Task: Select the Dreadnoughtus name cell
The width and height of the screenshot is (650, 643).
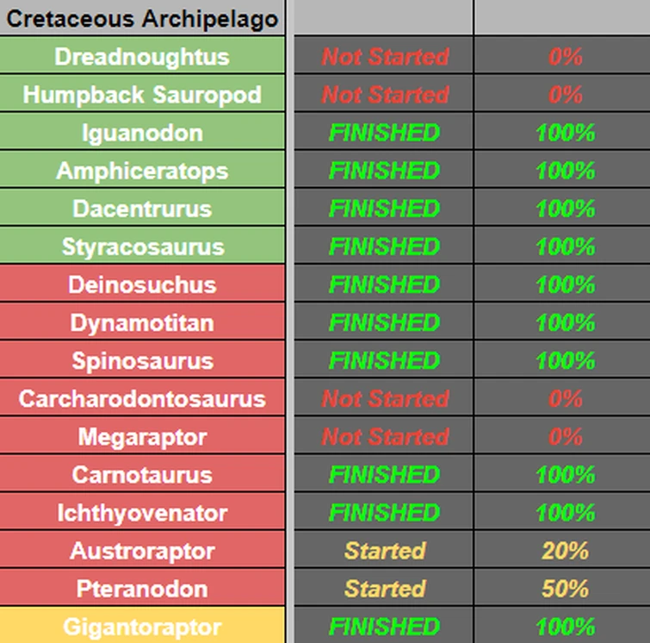Action: click(x=142, y=55)
